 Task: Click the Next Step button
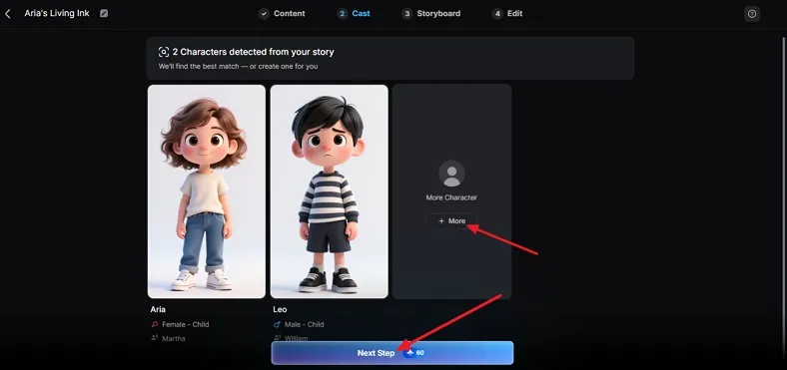(x=393, y=353)
